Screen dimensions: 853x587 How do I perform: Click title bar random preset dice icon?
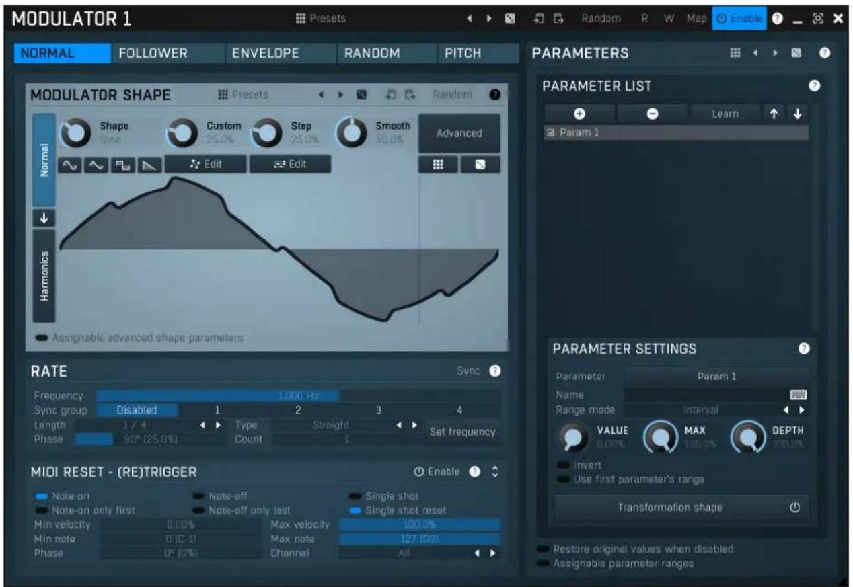click(x=511, y=19)
